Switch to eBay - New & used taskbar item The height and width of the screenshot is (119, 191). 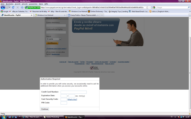point(32,117)
